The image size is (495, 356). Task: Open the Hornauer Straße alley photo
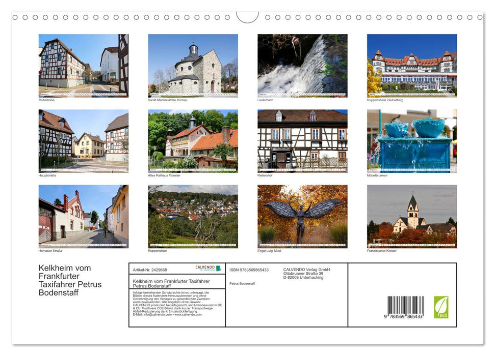83,217
